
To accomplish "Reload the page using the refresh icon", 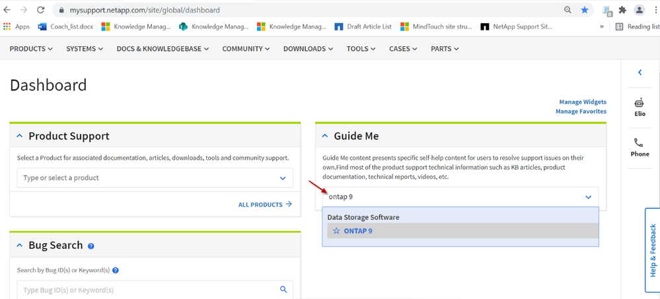I will (41, 11).
